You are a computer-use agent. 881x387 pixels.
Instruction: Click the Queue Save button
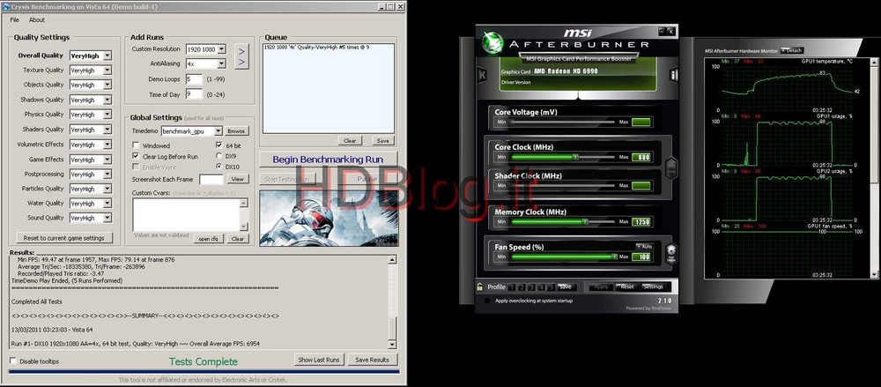(x=382, y=141)
